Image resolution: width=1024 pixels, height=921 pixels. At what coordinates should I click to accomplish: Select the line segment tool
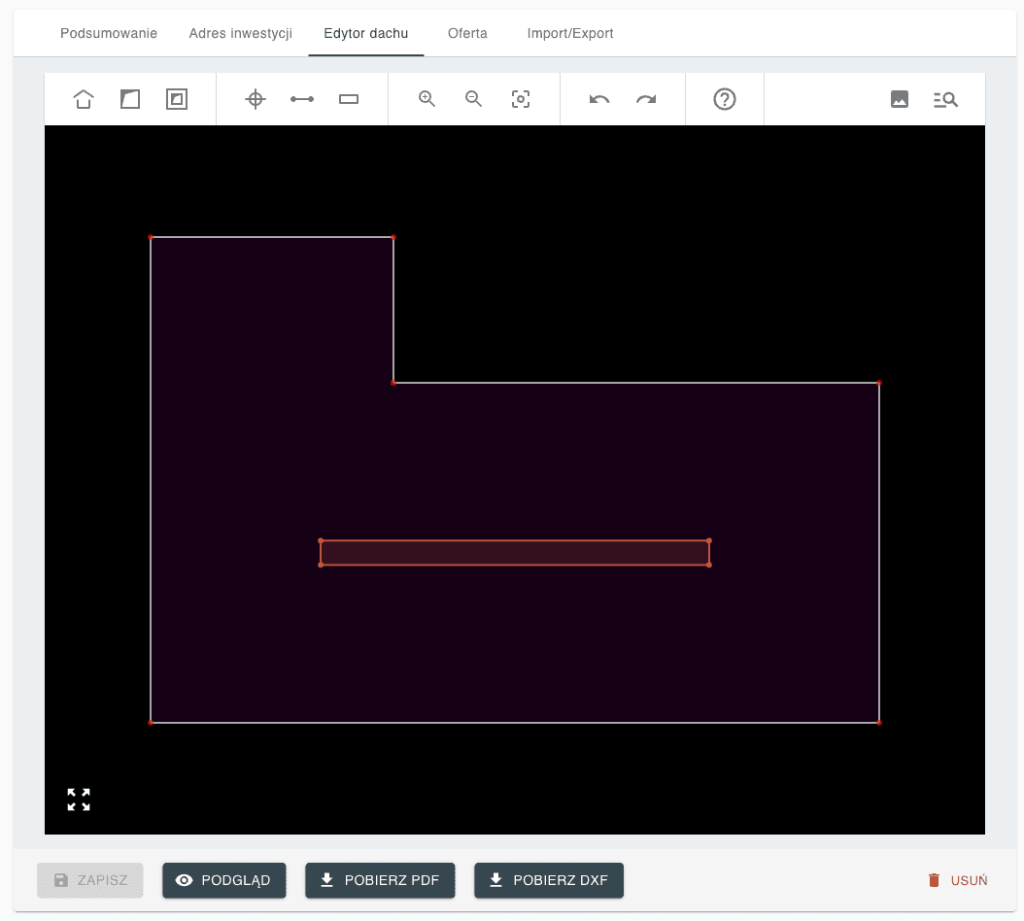click(302, 99)
